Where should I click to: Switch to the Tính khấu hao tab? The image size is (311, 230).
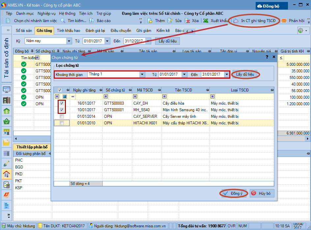[x=69, y=31]
